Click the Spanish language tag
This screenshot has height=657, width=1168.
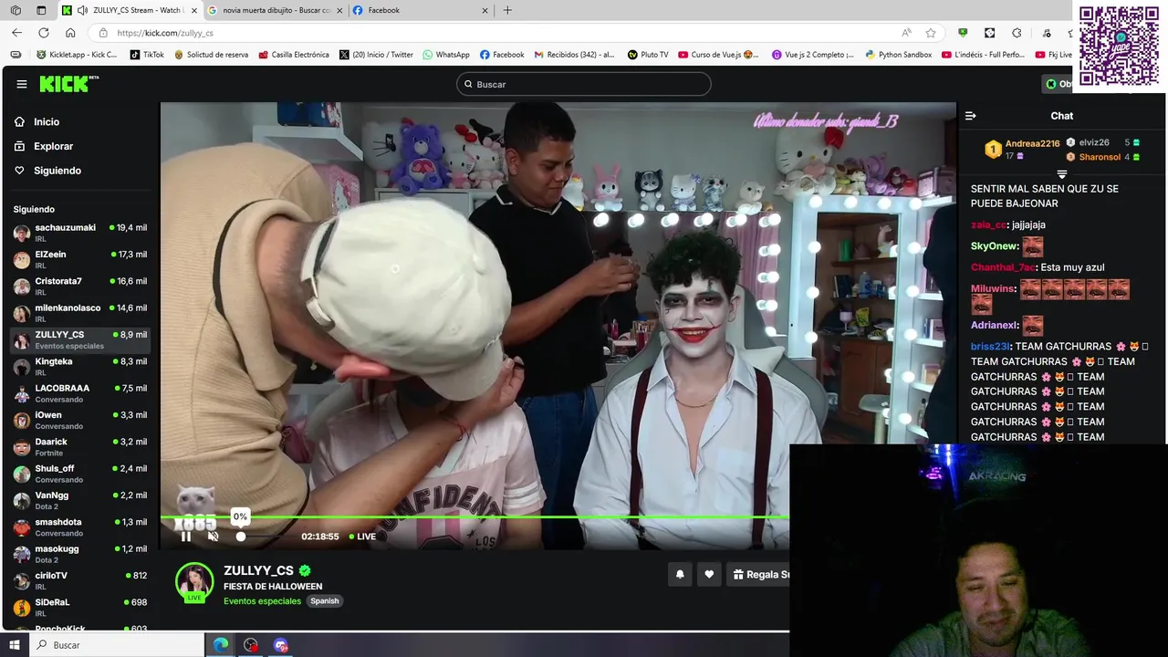pos(324,601)
